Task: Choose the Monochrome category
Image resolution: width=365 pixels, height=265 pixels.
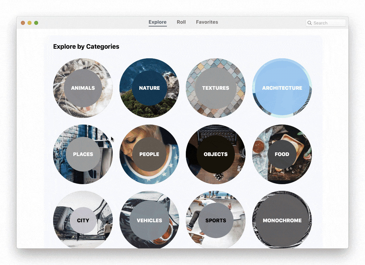Action: pos(282,220)
